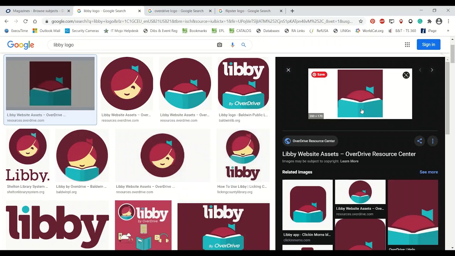The height and width of the screenshot is (256, 455).
Task: Open the Outlook Mail bookmark
Action: 46,31
